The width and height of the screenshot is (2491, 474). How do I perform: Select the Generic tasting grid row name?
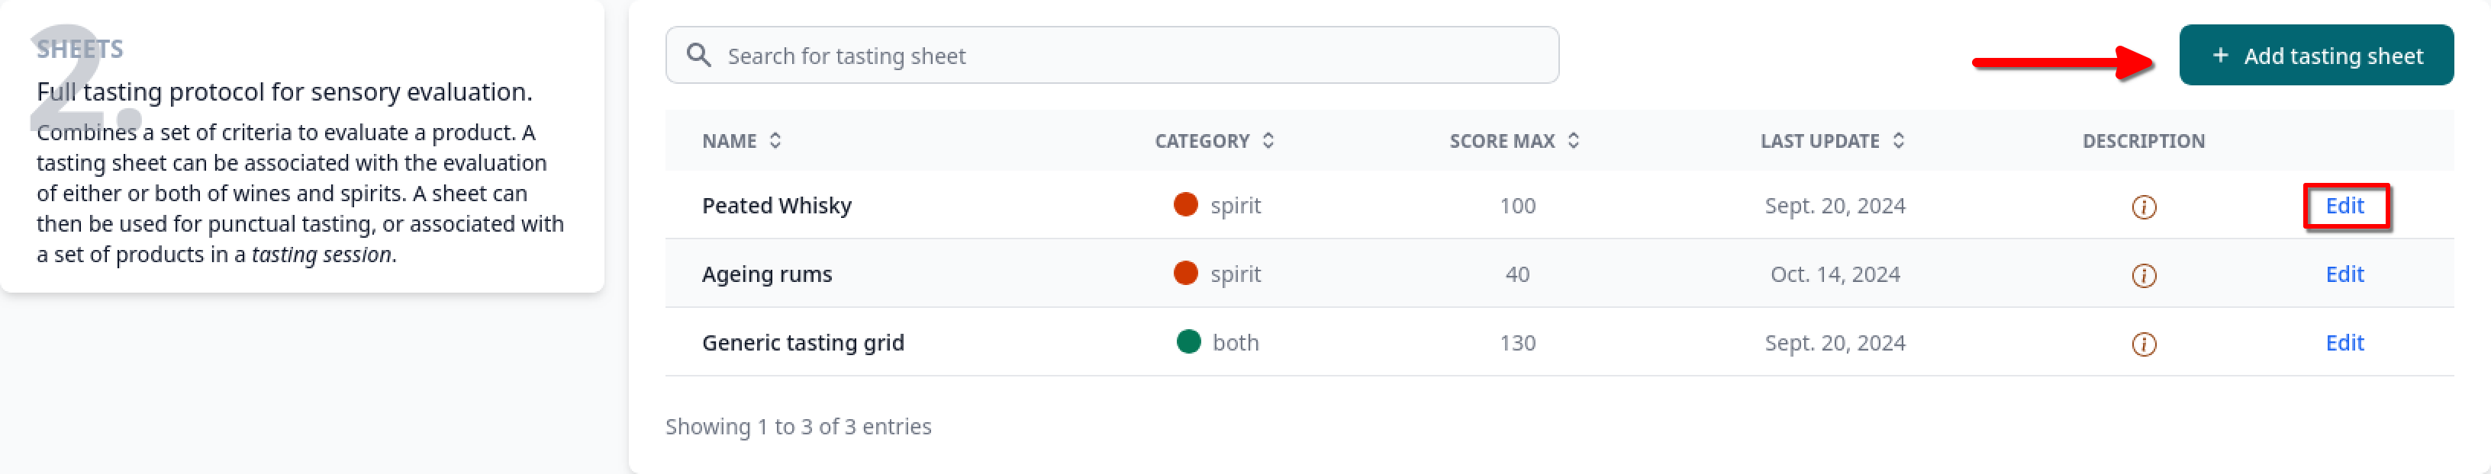(x=803, y=343)
